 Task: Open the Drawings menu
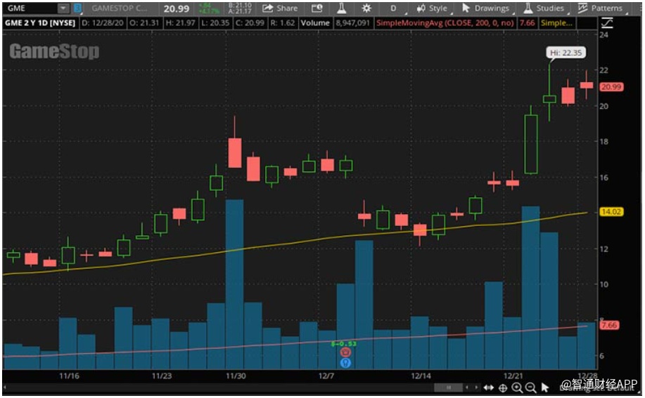click(486, 8)
